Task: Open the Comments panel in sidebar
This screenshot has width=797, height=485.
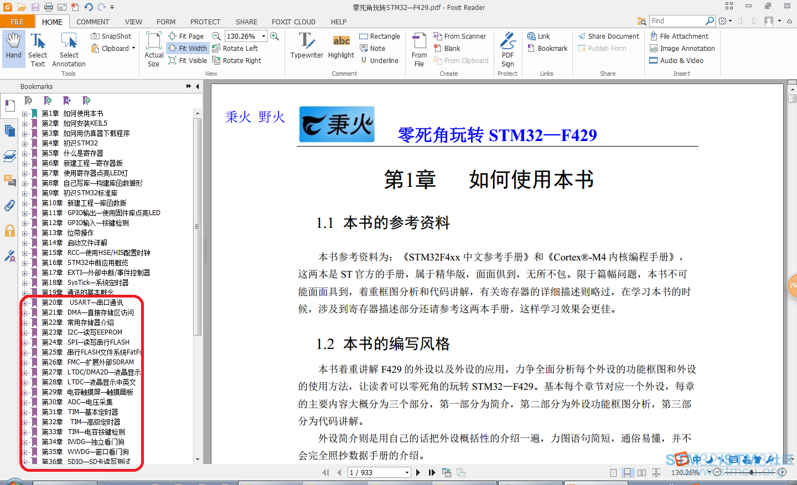Action: [10, 180]
